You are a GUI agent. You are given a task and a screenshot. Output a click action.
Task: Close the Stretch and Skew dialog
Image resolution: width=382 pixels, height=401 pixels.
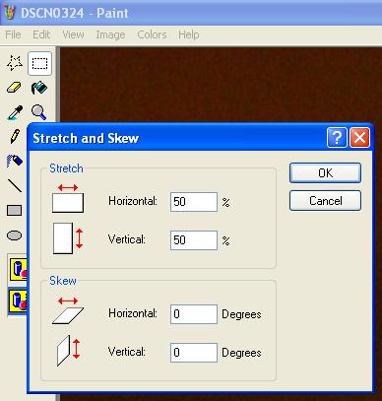[x=359, y=137]
